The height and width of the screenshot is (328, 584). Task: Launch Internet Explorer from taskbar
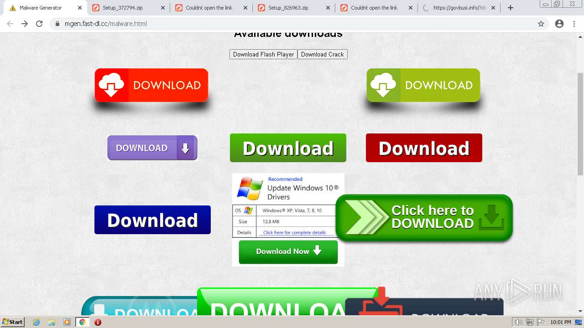tap(36, 322)
